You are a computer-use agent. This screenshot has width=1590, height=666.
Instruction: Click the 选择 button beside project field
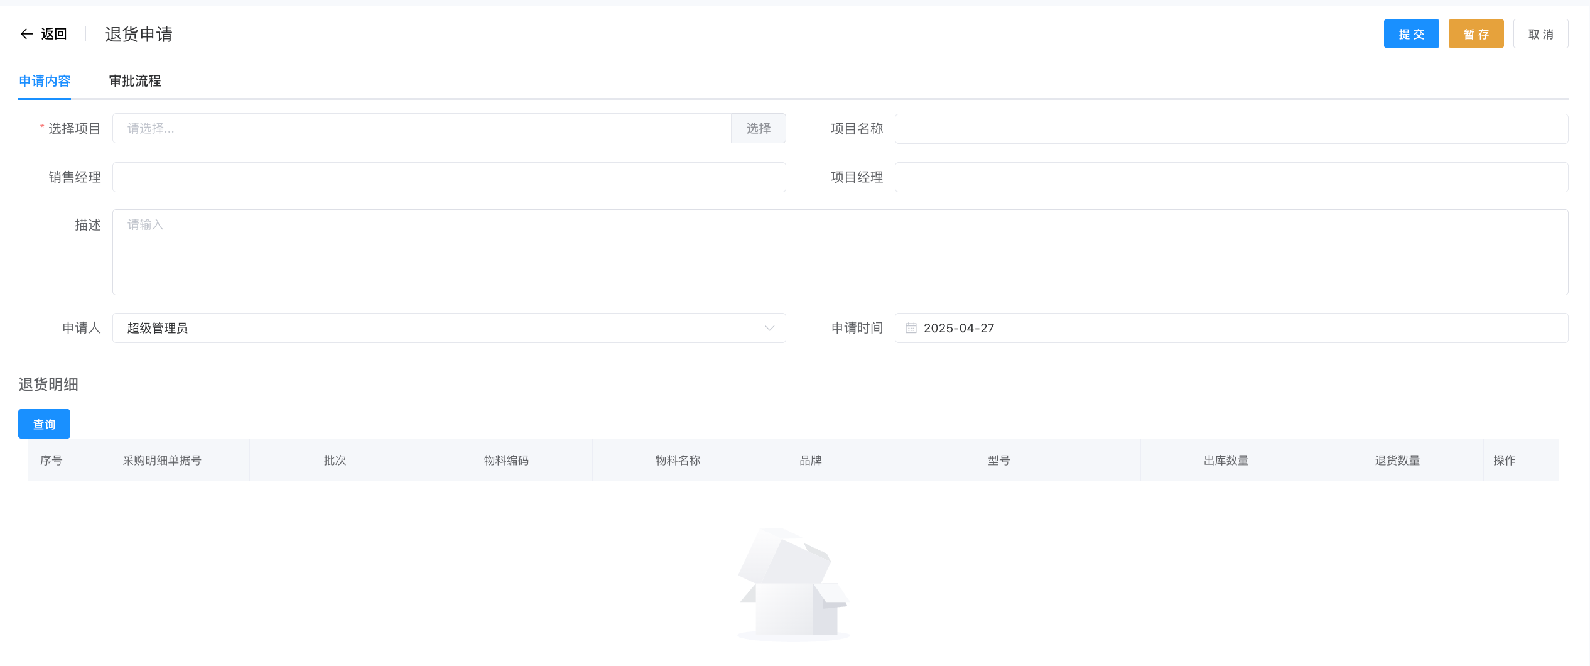758,128
